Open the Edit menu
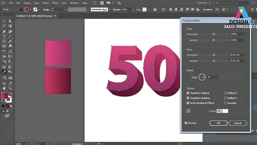Viewport: 257px width, 145px height. pyautogui.click(x=18, y=3)
